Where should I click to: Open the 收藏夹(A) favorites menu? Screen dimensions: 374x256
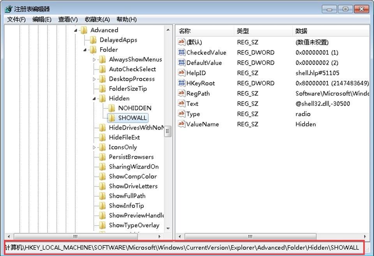click(x=97, y=20)
